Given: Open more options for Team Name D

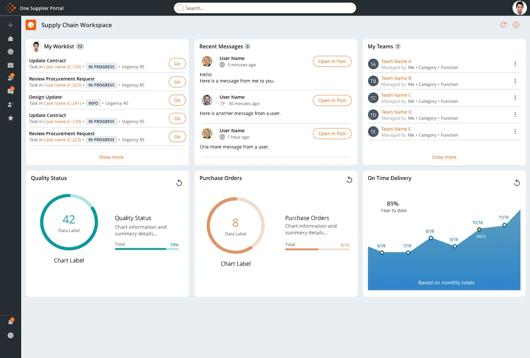Looking at the screenshot, I should 515,115.
